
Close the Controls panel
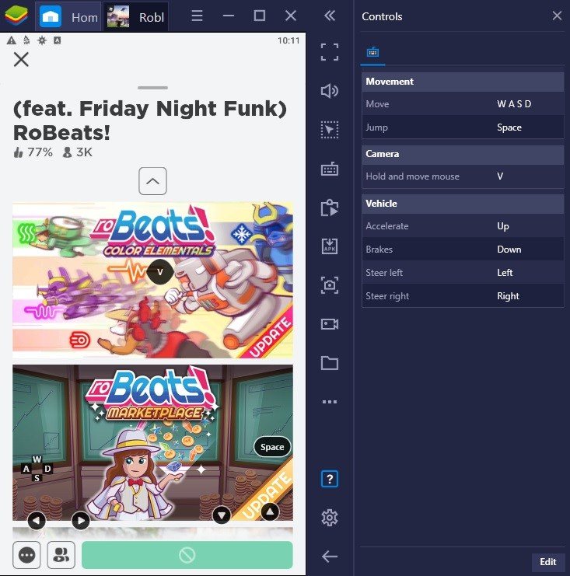point(557,16)
